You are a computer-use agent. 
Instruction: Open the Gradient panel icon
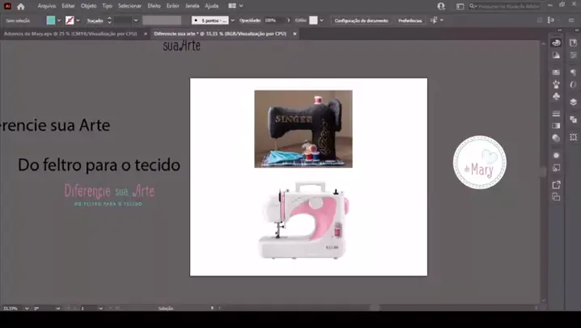[556, 126]
